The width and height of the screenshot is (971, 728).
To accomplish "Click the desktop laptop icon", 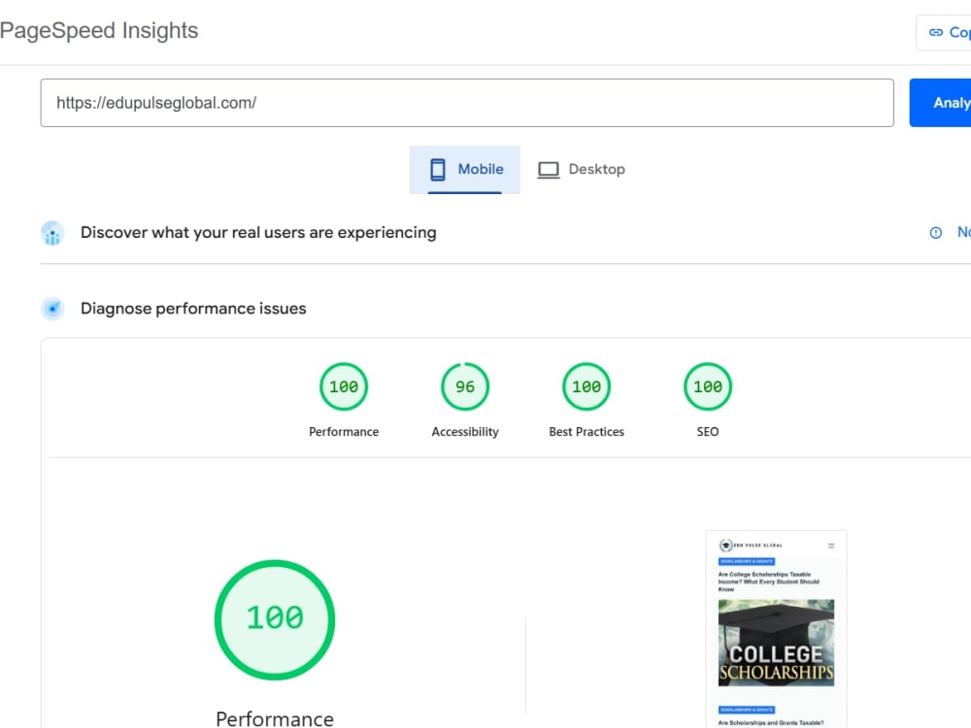I will click(548, 170).
